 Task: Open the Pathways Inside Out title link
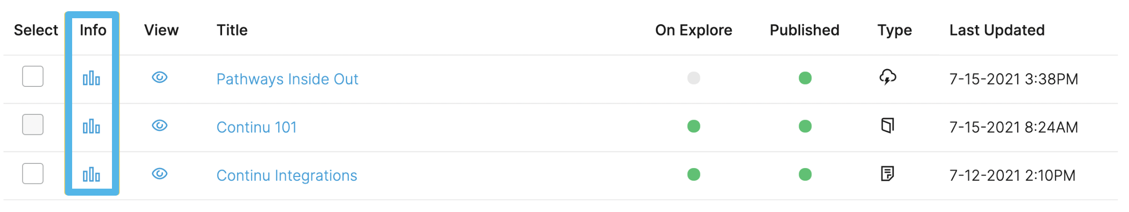coord(287,79)
